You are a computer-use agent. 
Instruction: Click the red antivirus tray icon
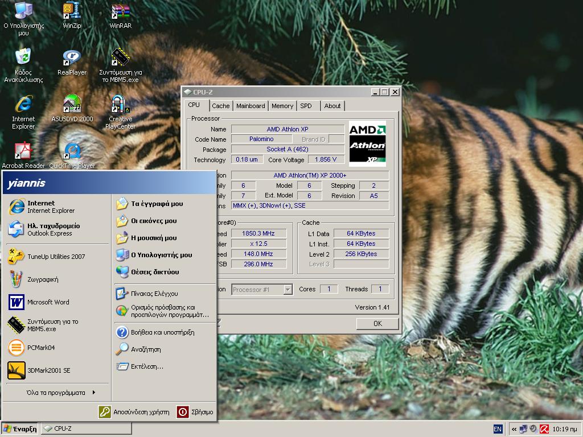click(544, 429)
